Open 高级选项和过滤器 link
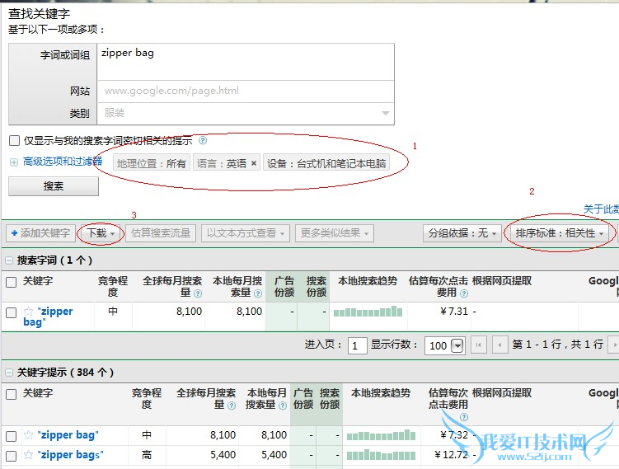 (63, 161)
